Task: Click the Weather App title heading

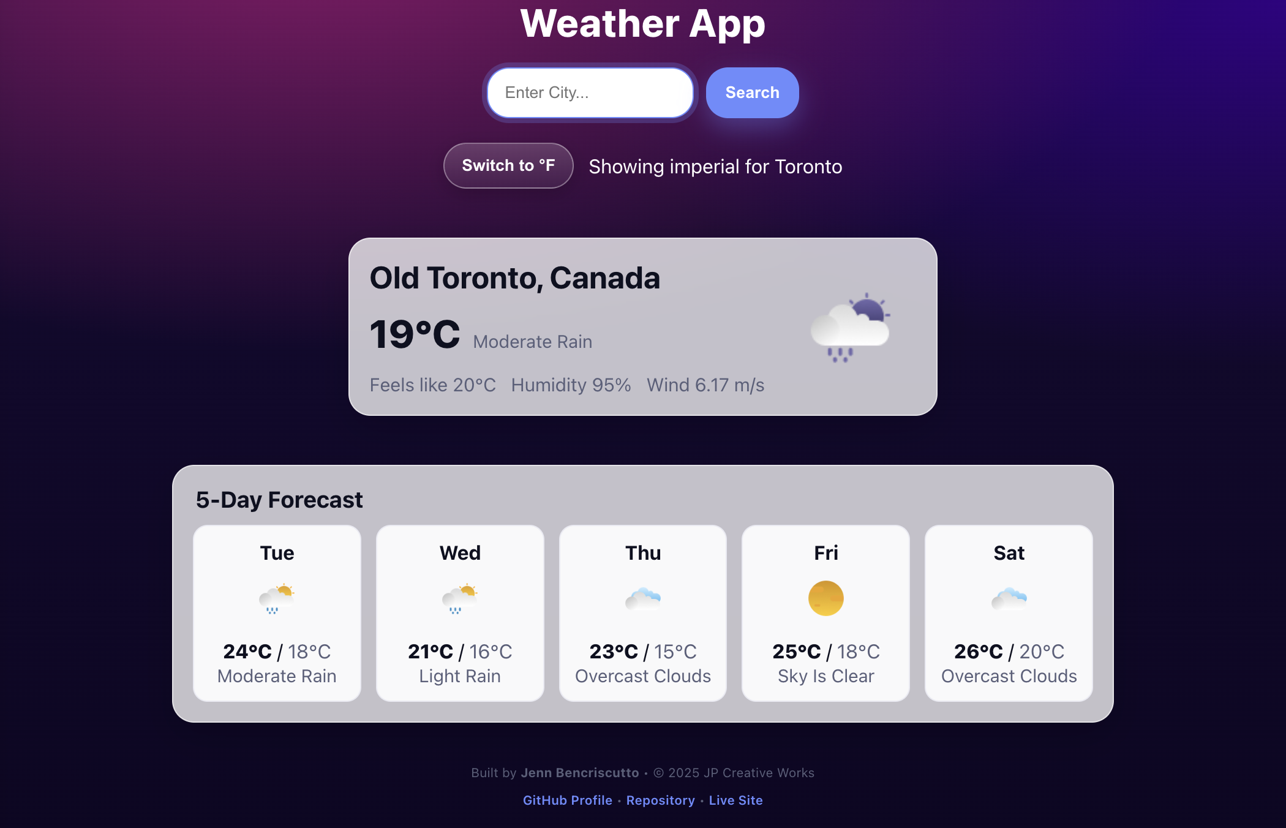Action: 642,24
